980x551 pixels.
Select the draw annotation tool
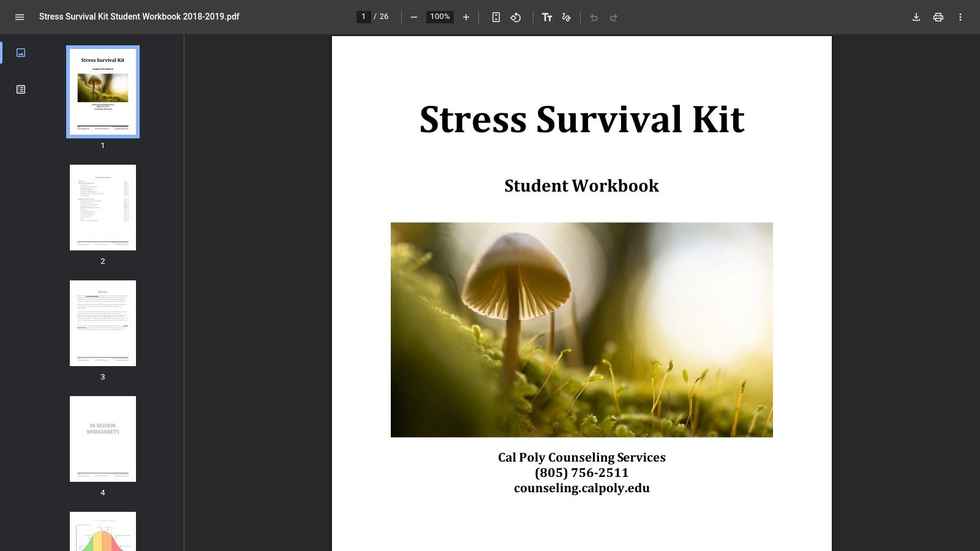pyautogui.click(x=567, y=17)
